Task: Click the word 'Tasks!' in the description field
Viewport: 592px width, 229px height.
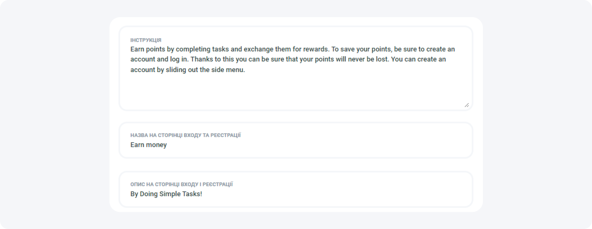Action: click(x=193, y=194)
